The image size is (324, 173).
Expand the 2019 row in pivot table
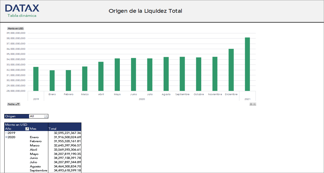pyautogui.click(x=6, y=133)
